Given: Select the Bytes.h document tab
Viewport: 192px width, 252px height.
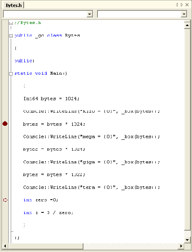Looking at the screenshot, I should (14, 5).
